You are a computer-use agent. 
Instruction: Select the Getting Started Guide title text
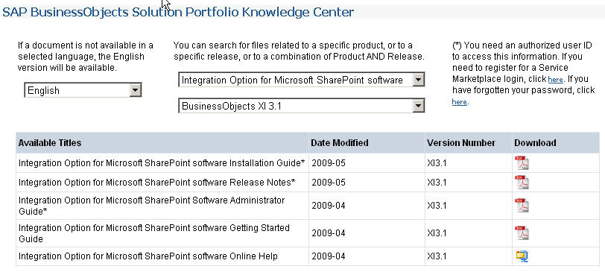coord(154,233)
